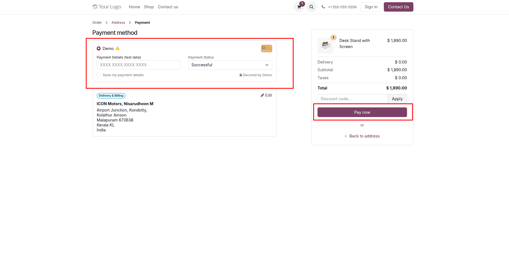Go to Order breadcrumb step
Viewport: 509px width, 265px height.
click(x=97, y=23)
